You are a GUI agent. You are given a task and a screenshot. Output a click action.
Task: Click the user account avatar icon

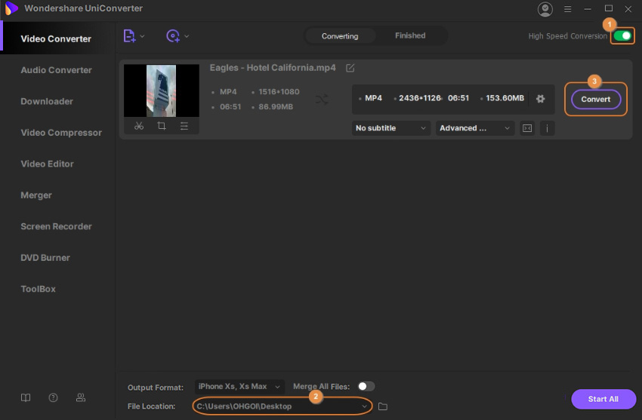click(x=545, y=9)
